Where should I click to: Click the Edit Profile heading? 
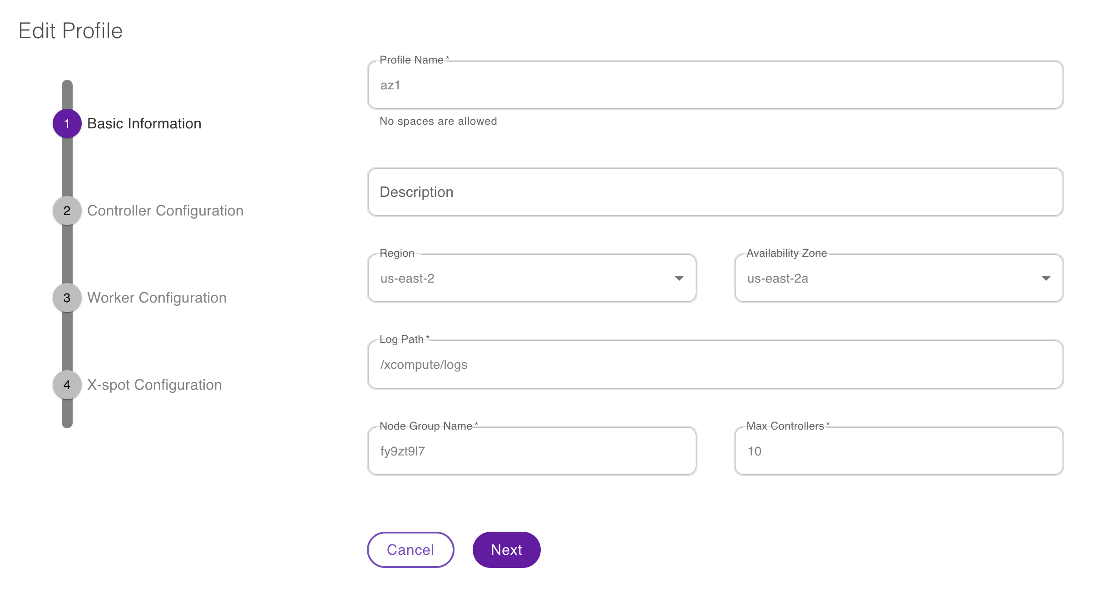click(70, 31)
